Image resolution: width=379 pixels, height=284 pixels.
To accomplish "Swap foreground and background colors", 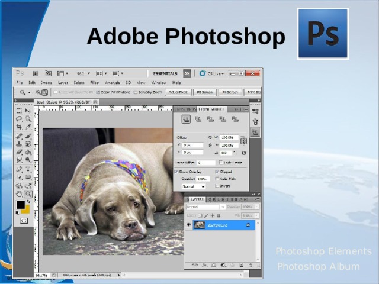I will click(28, 201).
